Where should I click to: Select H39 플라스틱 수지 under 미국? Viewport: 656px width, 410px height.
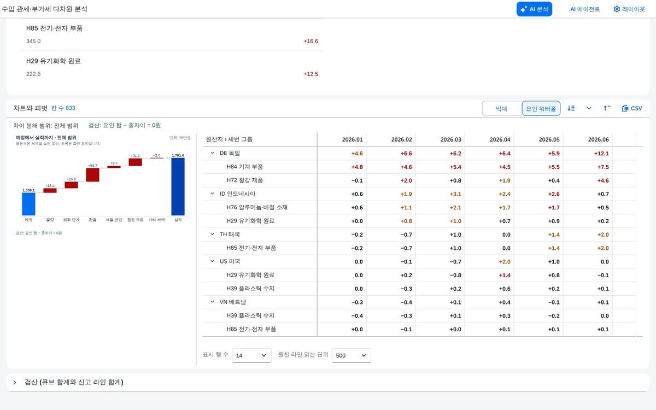(250, 288)
